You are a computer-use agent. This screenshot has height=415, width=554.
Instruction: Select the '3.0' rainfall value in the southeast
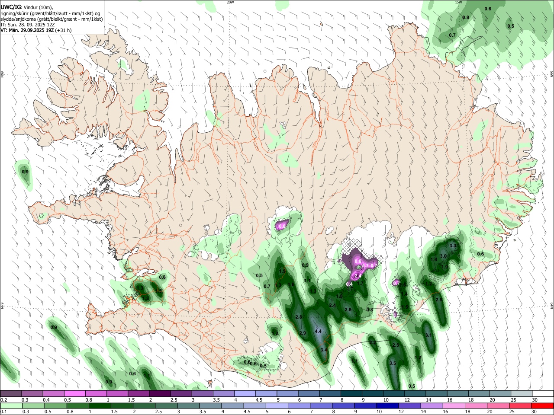click(x=443, y=256)
